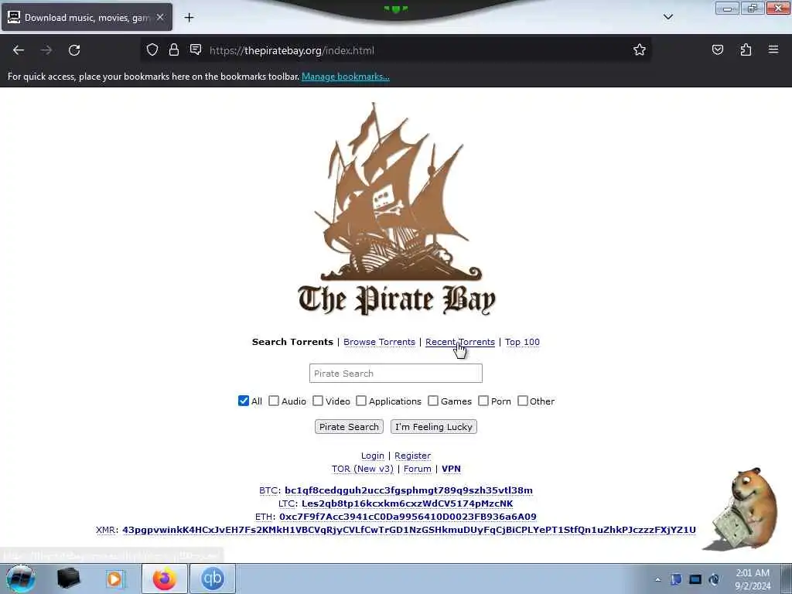
Task: Click the ETH wallet address
Action: pos(408,517)
